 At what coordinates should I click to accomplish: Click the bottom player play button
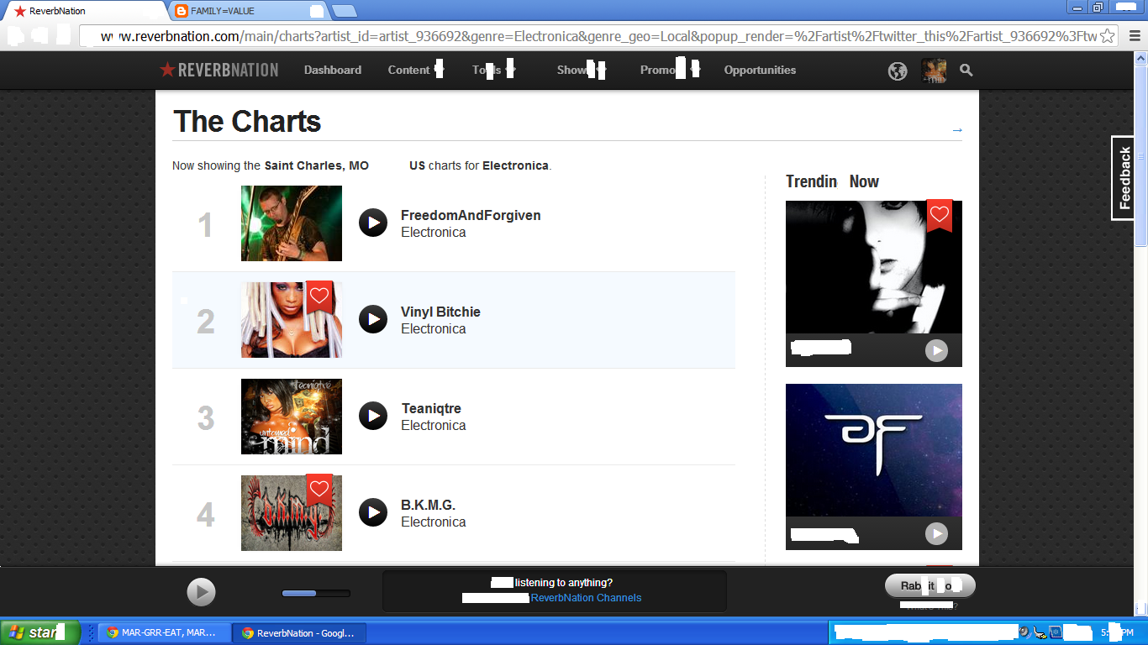(x=201, y=592)
